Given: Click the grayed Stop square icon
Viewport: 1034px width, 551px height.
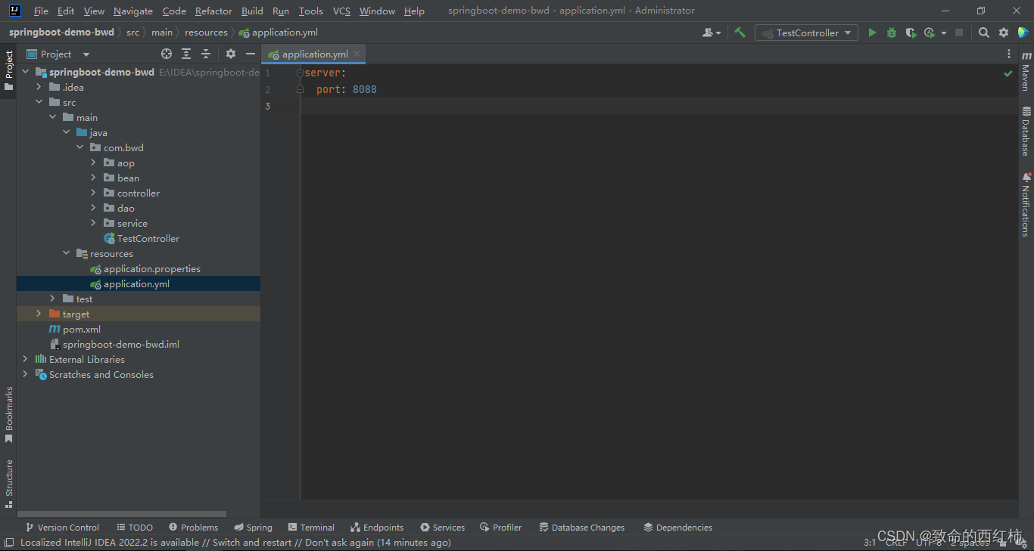Looking at the screenshot, I should coord(959,33).
